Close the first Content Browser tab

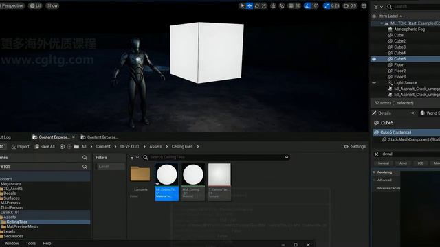tap(74, 137)
